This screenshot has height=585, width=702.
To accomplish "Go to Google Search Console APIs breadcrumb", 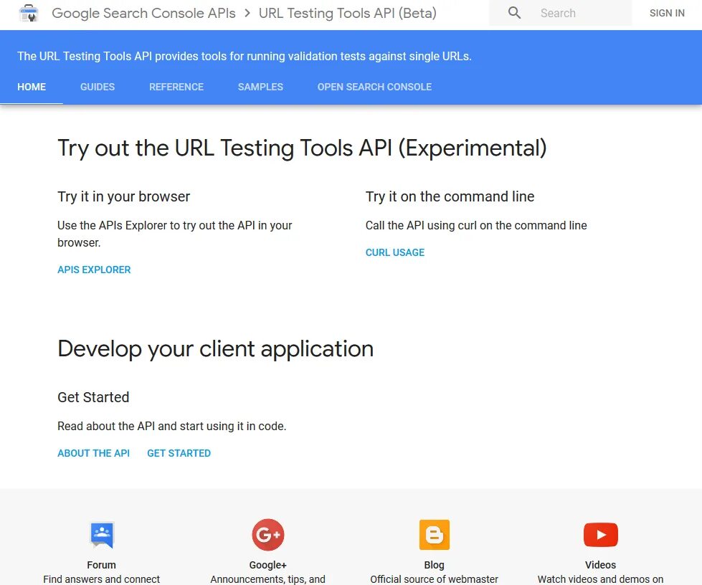I will click(x=143, y=13).
